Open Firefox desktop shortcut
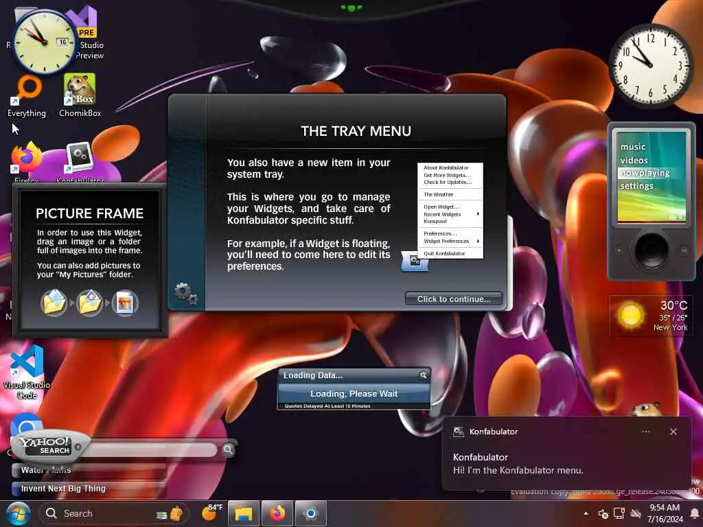Screen dimensions: 703x527 (27, 161)
